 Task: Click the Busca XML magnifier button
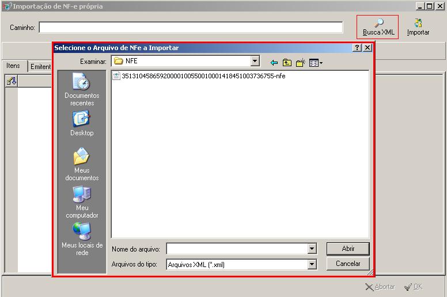coord(378,27)
